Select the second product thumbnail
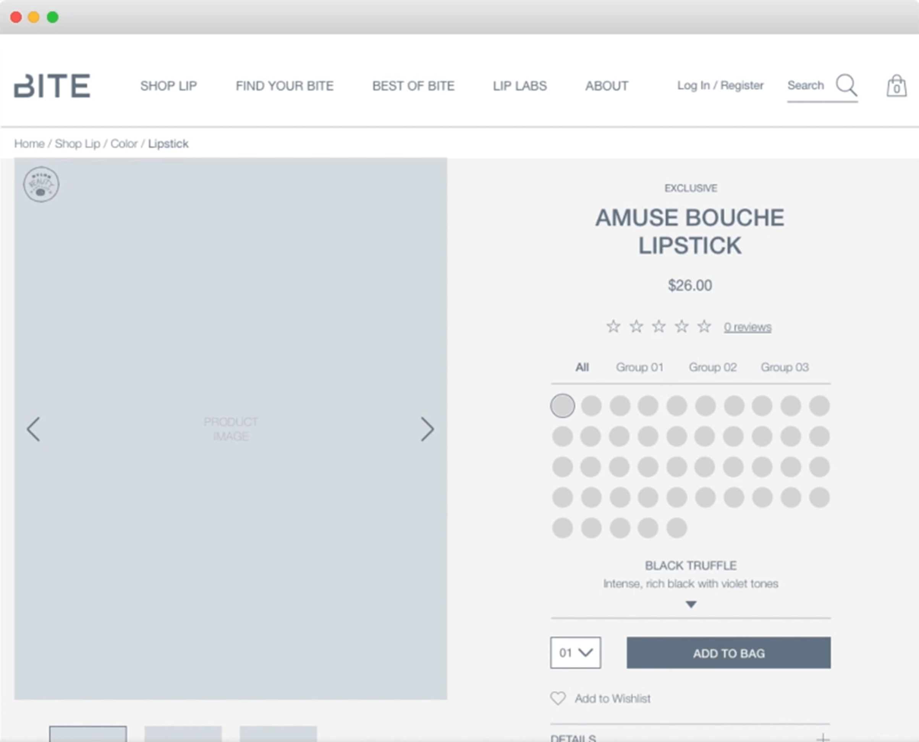Viewport: 919px width, 742px height. click(x=183, y=734)
